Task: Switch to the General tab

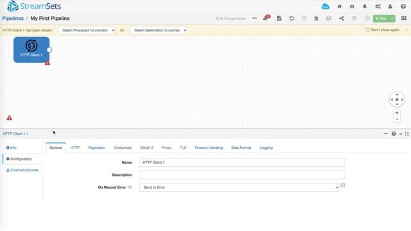Action: click(x=56, y=148)
